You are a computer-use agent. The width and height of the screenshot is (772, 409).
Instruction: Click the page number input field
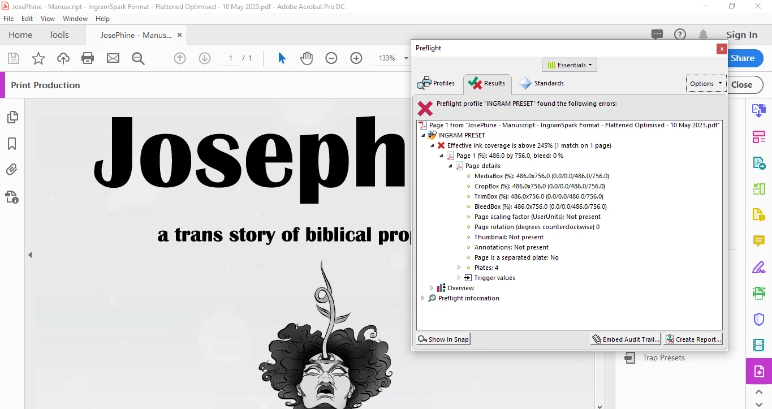coord(230,58)
